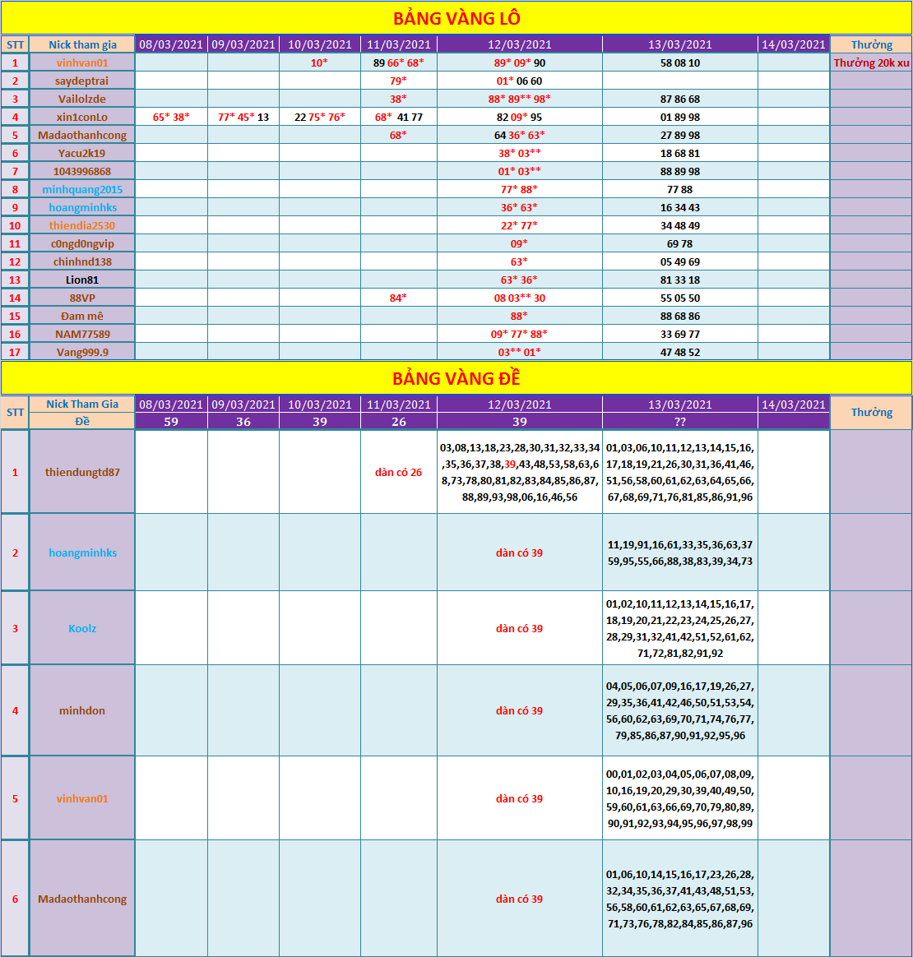This screenshot has width=913, height=957.
Task: Click the '77* 45* 13' cell
Action: tap(243, 118)
